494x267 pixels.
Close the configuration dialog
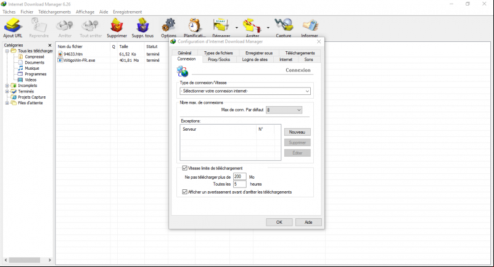(x=319, y=41)
